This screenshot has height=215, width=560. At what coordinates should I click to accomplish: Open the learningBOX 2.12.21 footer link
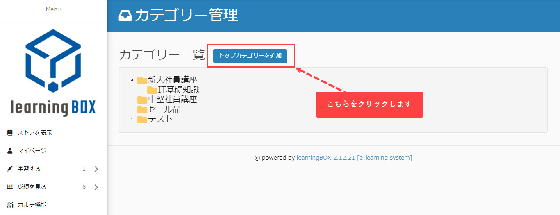pos(326,158)
